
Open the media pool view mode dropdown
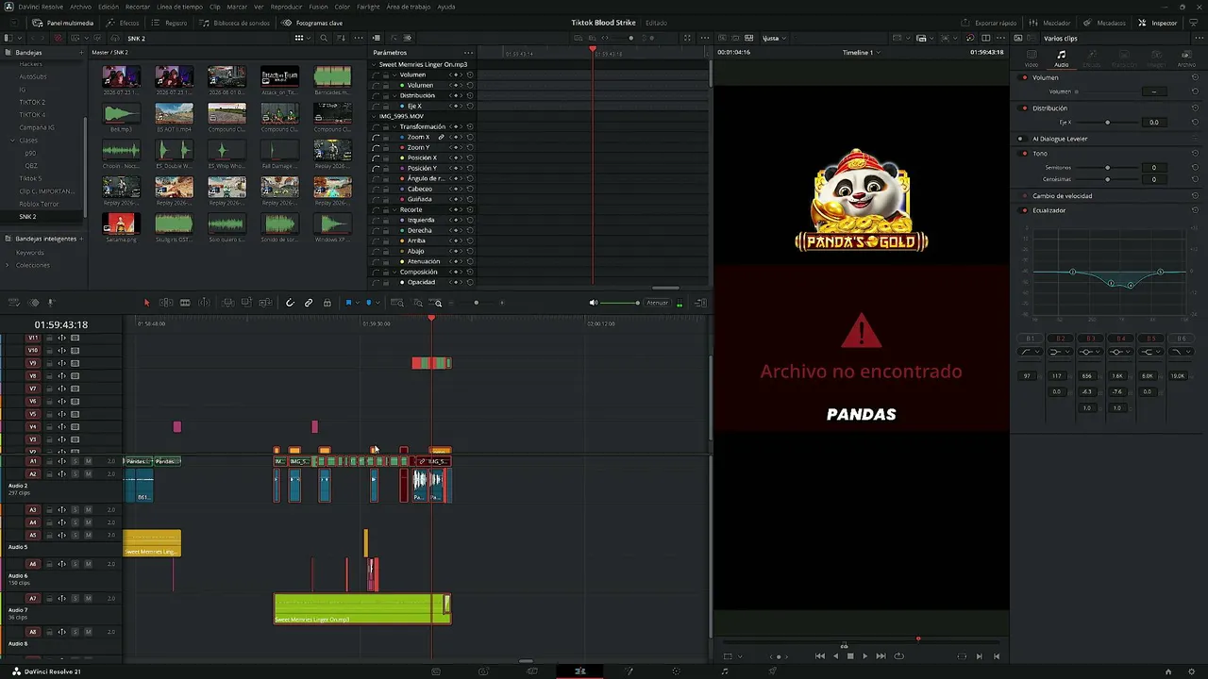(x=303, y=39)
